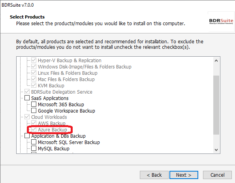Click the BDRSuite logo image
The image size is (235, 183).
point(221,22)
